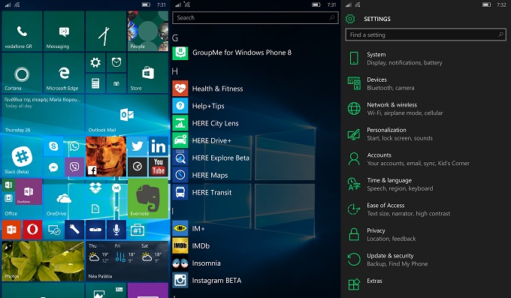The width and height of the screenshot is (511, 298).
Task: Open the #1 toolkit tile
Action: [138, 230]
